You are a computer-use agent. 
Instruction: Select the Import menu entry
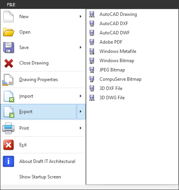[x=43, y=96]
